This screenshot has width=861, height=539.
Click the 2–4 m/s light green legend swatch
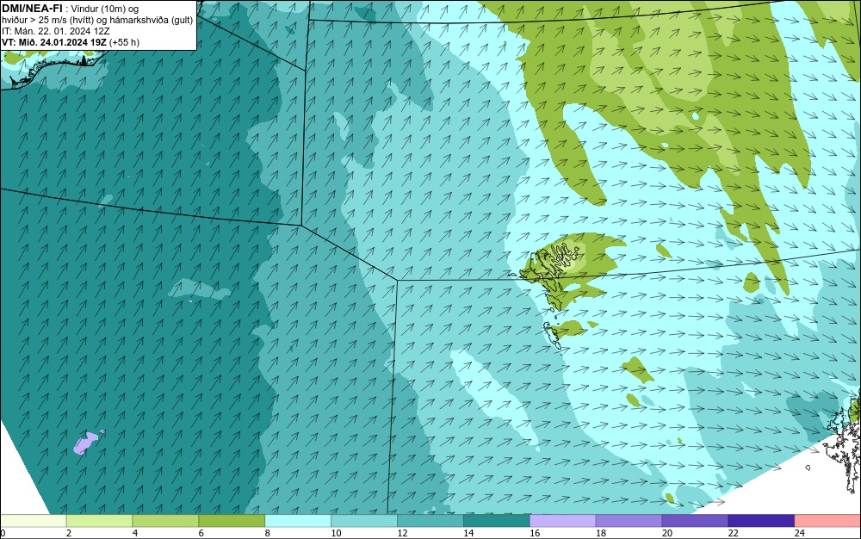99,521
